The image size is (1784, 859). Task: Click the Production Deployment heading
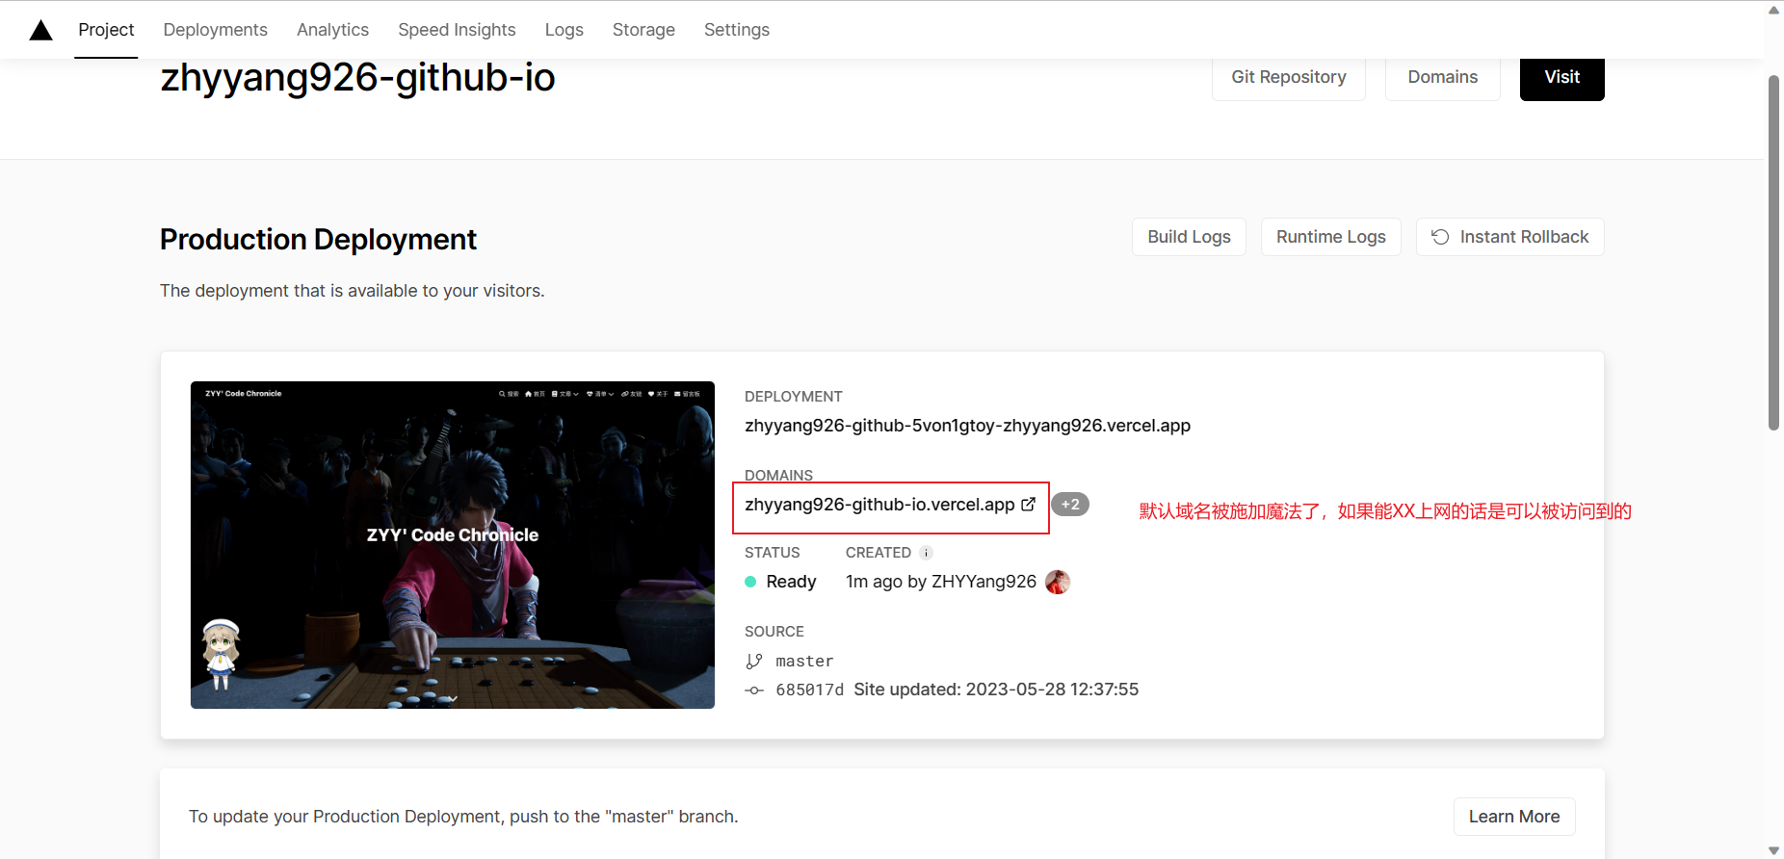click(318, 239)
